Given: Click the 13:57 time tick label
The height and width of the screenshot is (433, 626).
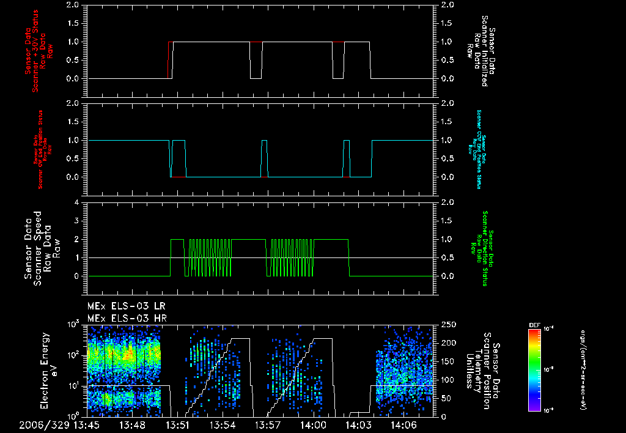Looking at the screenshot, I should click(268, 426).
